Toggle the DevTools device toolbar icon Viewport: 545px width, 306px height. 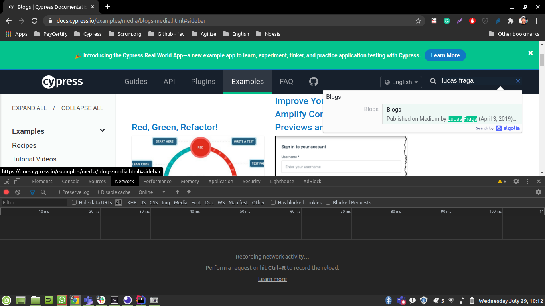pos(17,181)
